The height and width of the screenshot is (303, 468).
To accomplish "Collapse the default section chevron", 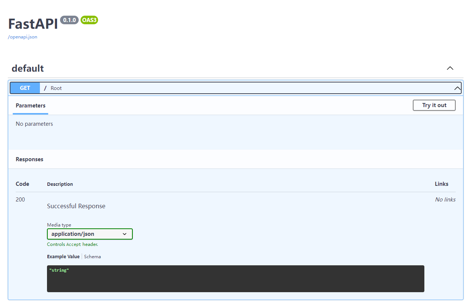I will 450,68.
